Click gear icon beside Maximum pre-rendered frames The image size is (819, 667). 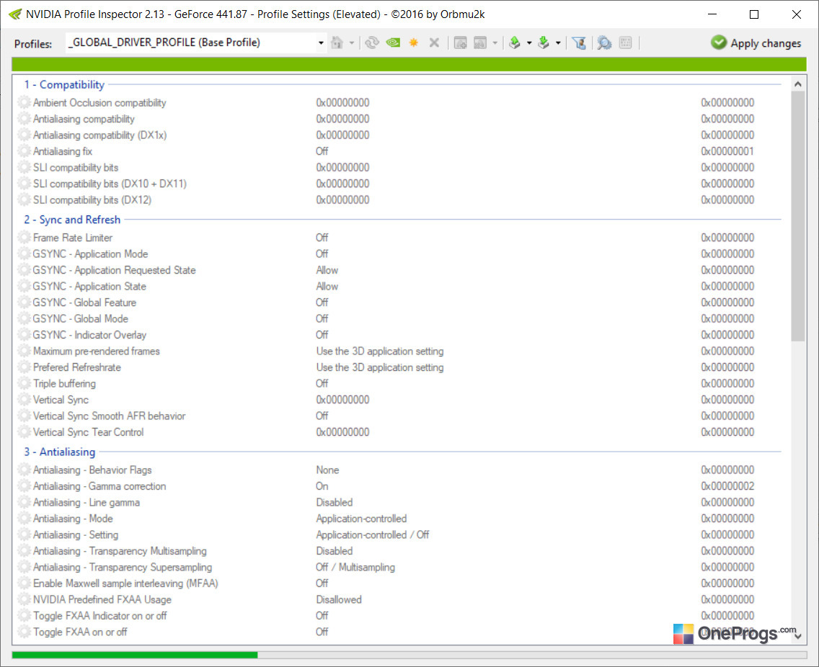click(24, 351)
